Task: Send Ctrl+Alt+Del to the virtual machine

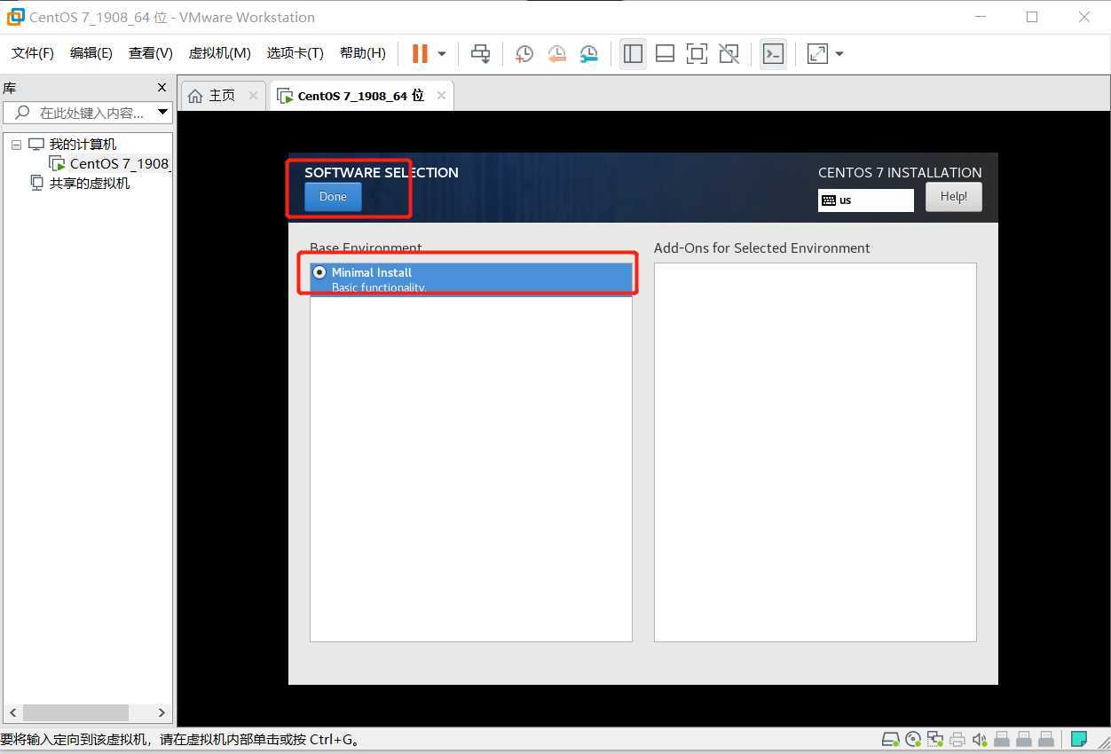Action: pos(480,54)
